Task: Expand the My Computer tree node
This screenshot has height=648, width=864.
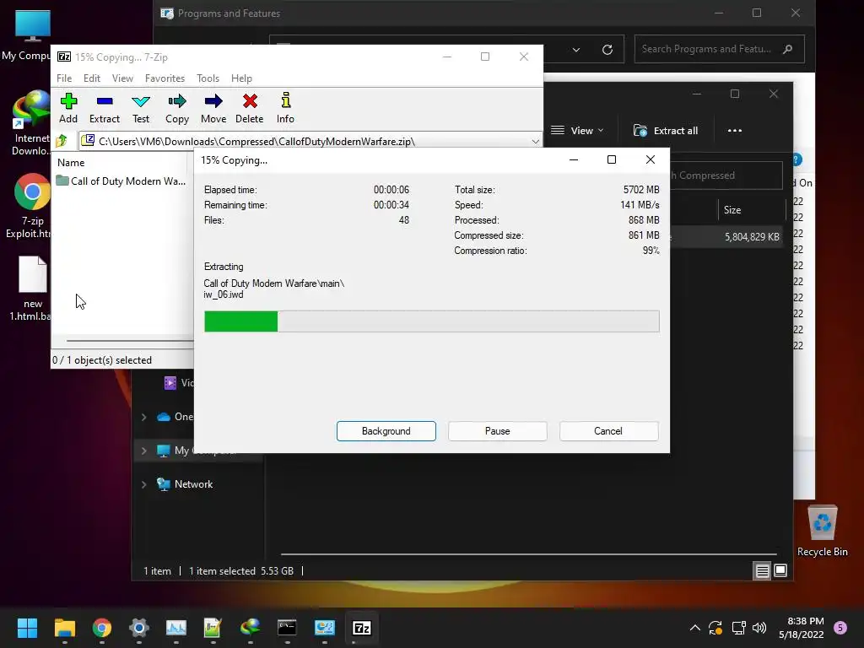Action: tap(143, 451)
